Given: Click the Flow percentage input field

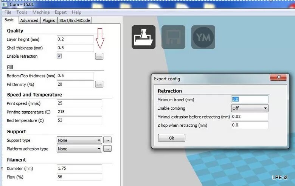Looking at the screenshot, I should click(79, 177).
